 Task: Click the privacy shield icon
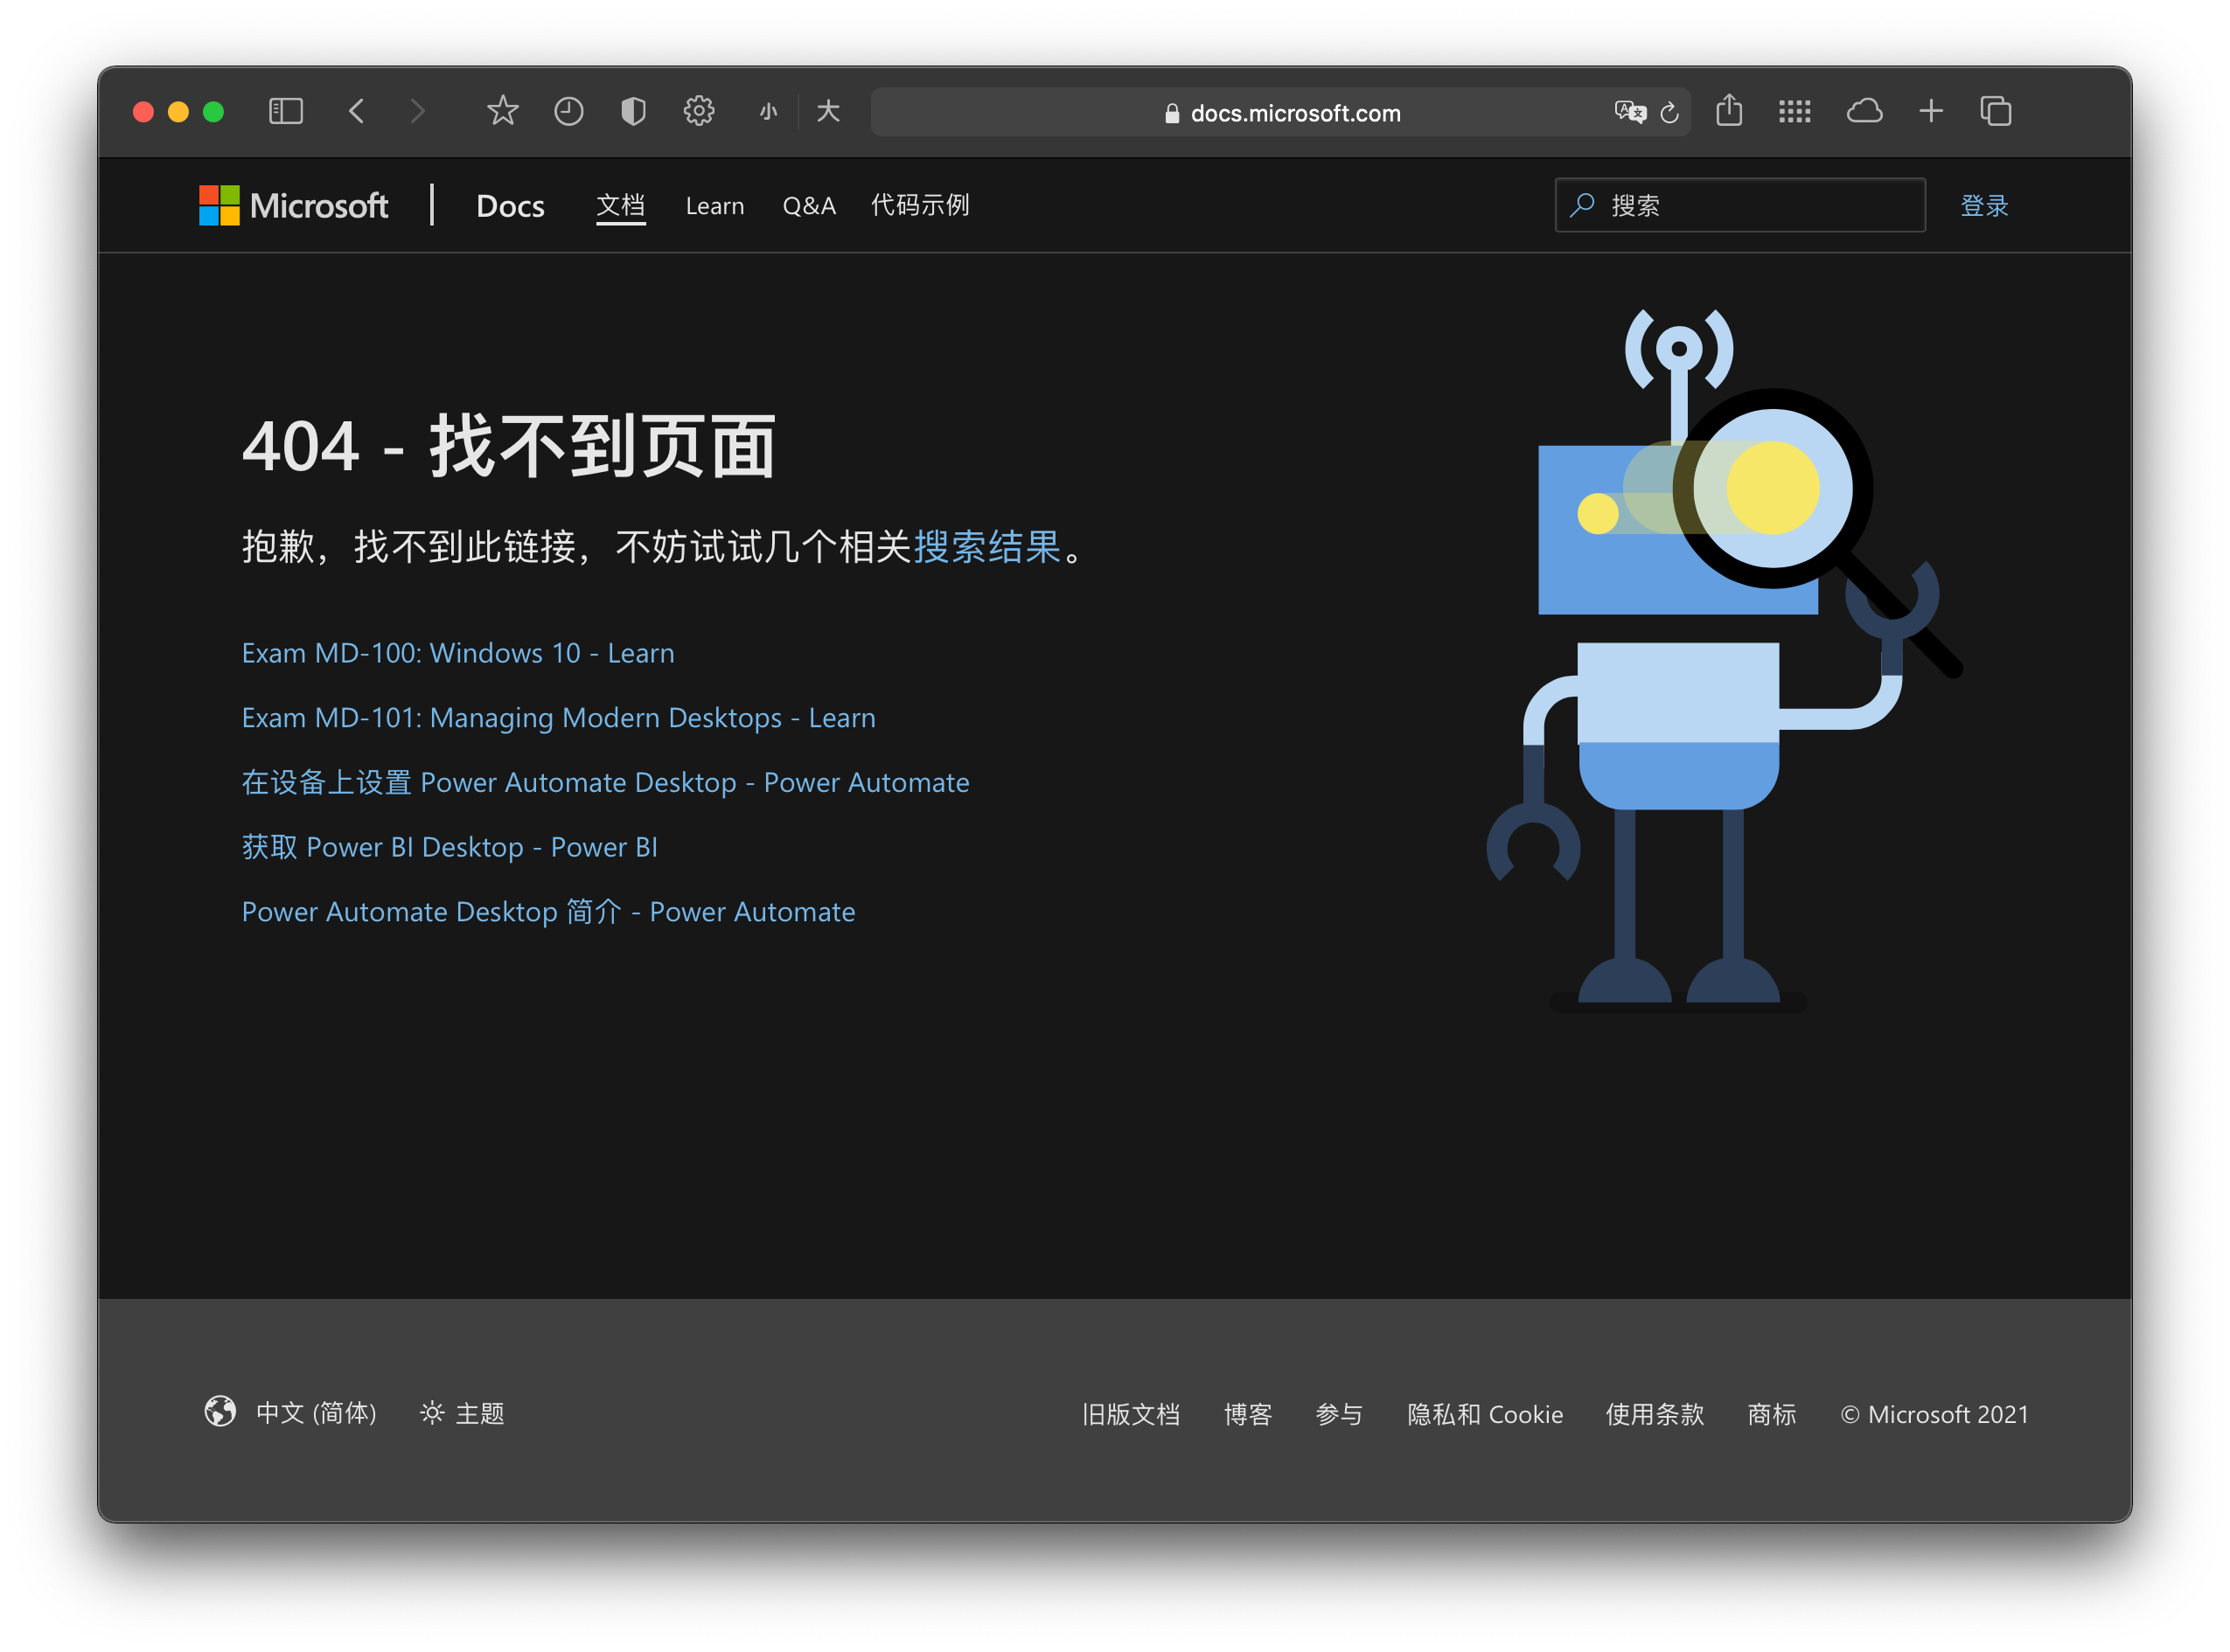pos(633,111)
